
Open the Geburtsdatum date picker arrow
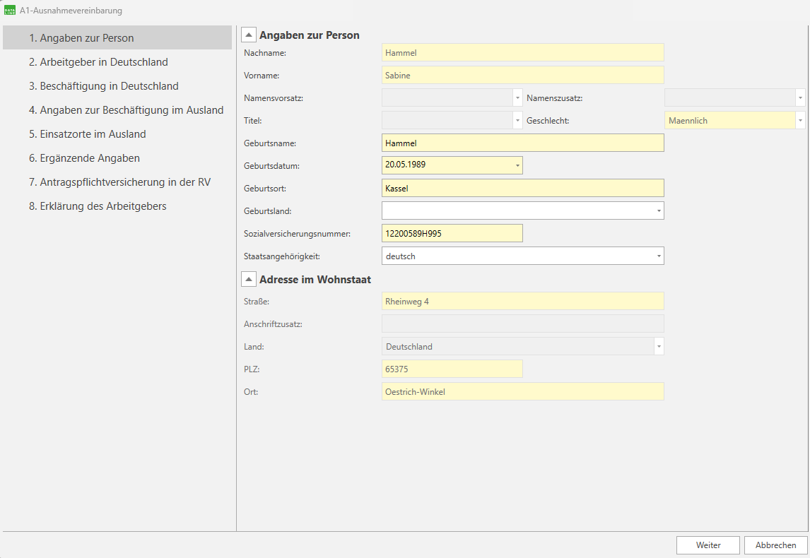[x=517, y=166]
